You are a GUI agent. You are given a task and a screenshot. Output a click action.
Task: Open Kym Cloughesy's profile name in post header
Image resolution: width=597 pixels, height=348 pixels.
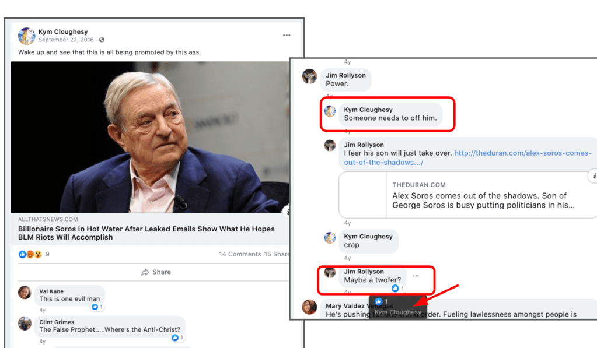click(63, 31)
